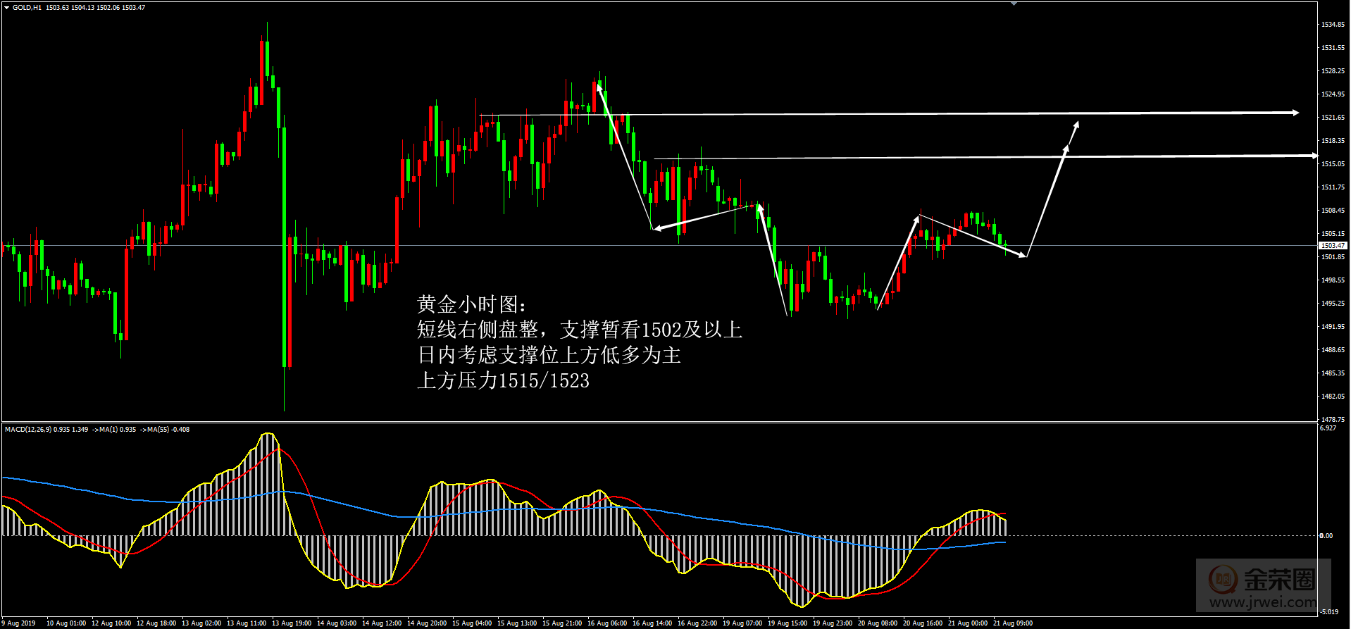
Task: Click MACD scale value 6.927
Action: coord(1328,428)
